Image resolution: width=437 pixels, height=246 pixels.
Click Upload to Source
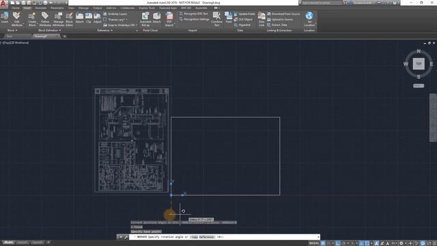coord(280,20)
